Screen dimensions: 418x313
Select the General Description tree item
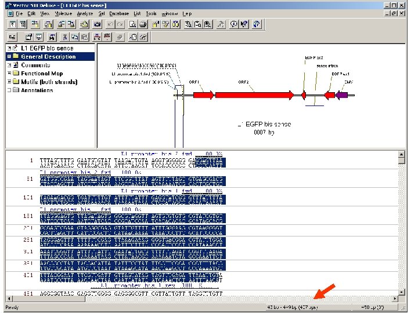point(48,56)
